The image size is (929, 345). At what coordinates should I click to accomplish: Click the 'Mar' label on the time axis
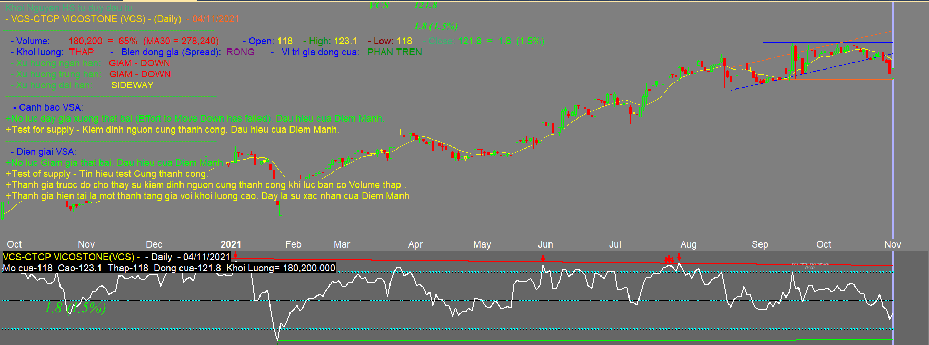click(342, 244)
